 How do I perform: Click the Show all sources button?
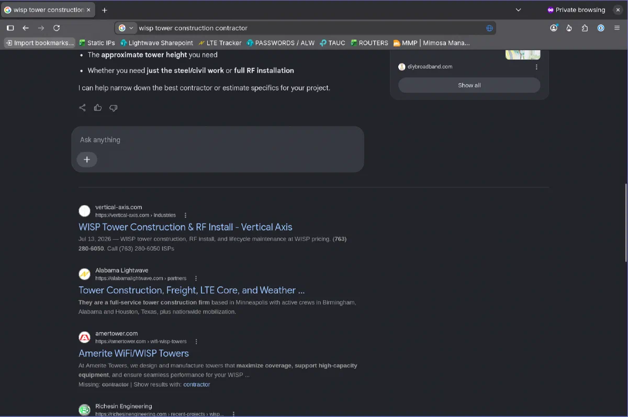(469, 85)
